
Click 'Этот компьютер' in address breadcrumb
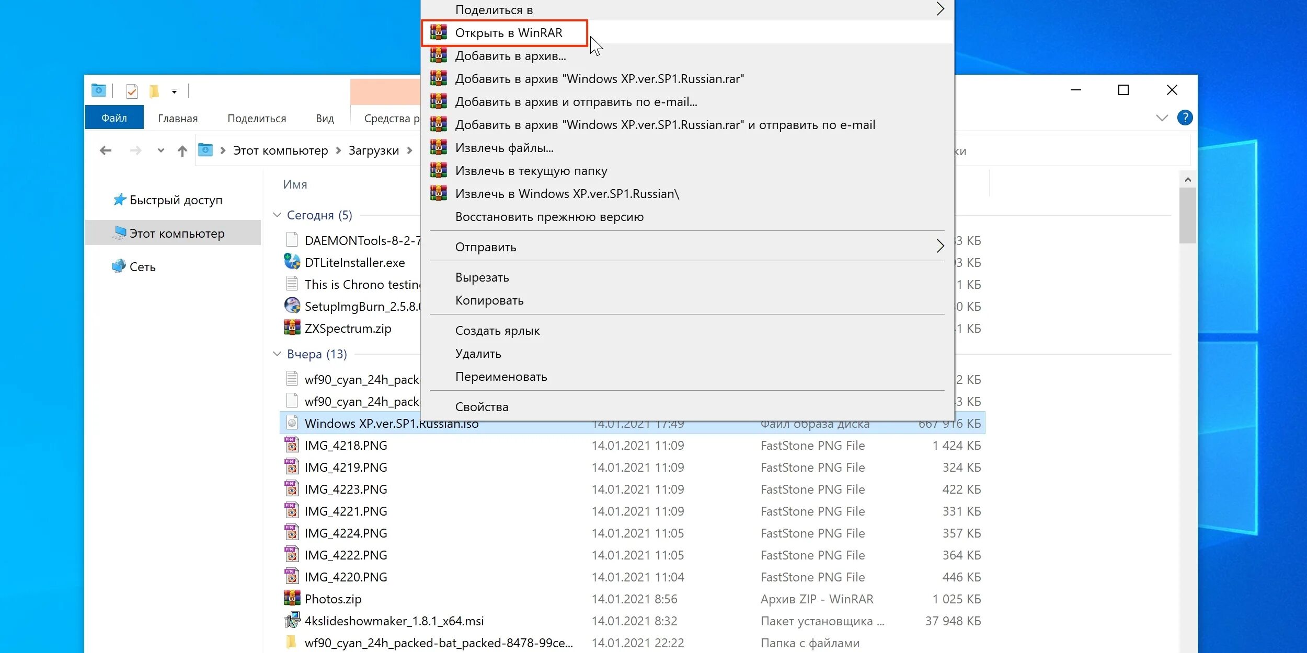pyautogui.click(x=280, y=151)
